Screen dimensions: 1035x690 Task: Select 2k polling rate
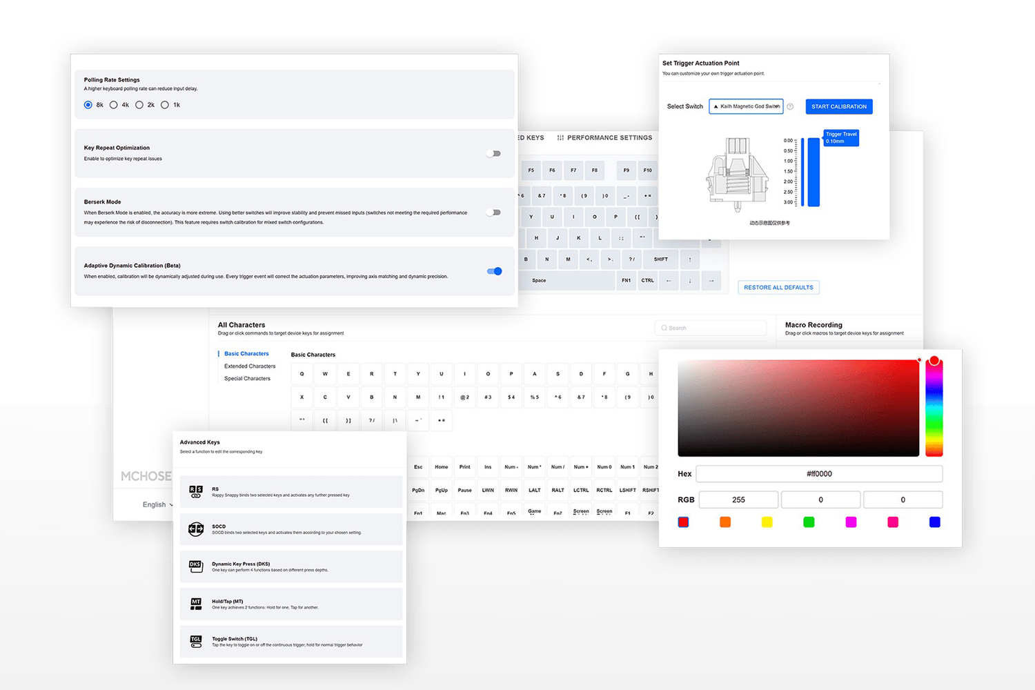(139, 105)
